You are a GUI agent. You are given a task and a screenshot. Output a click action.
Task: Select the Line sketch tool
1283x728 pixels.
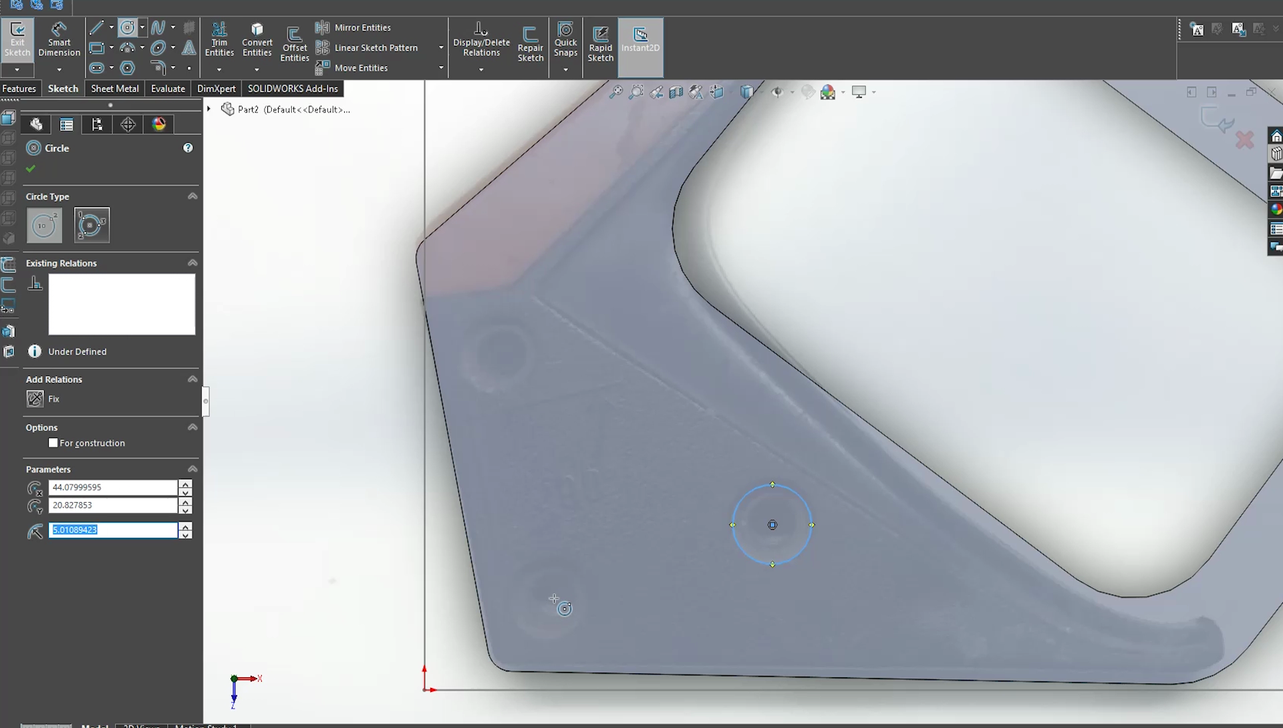96,27
